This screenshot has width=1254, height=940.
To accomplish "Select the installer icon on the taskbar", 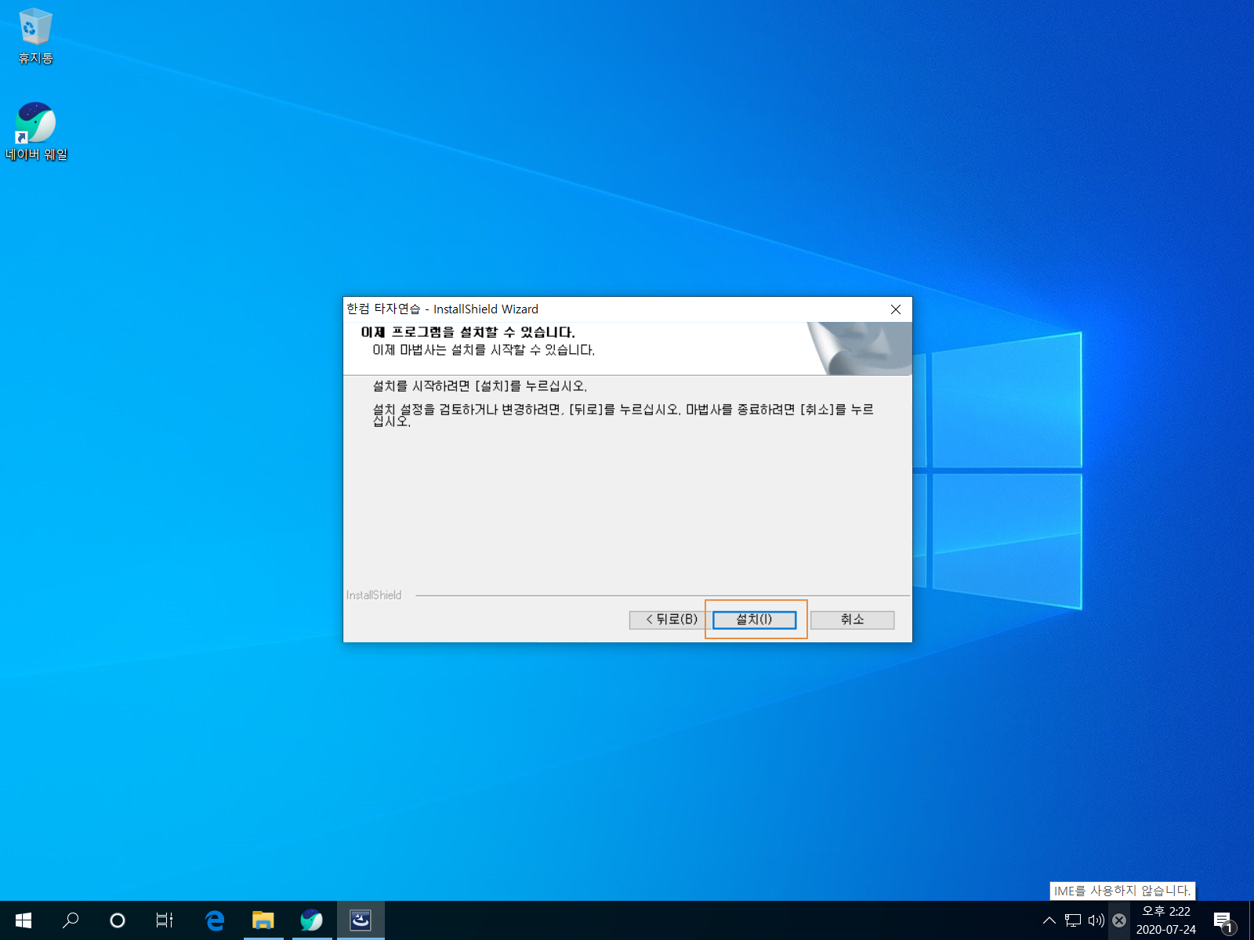I will point(361,920).
